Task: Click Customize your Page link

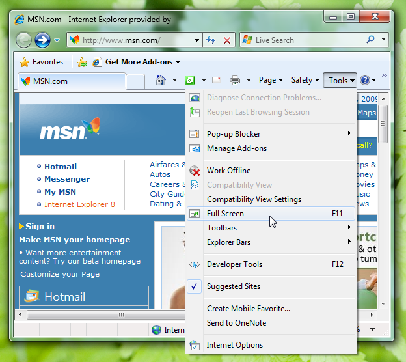Action: [x=60, y=274]
